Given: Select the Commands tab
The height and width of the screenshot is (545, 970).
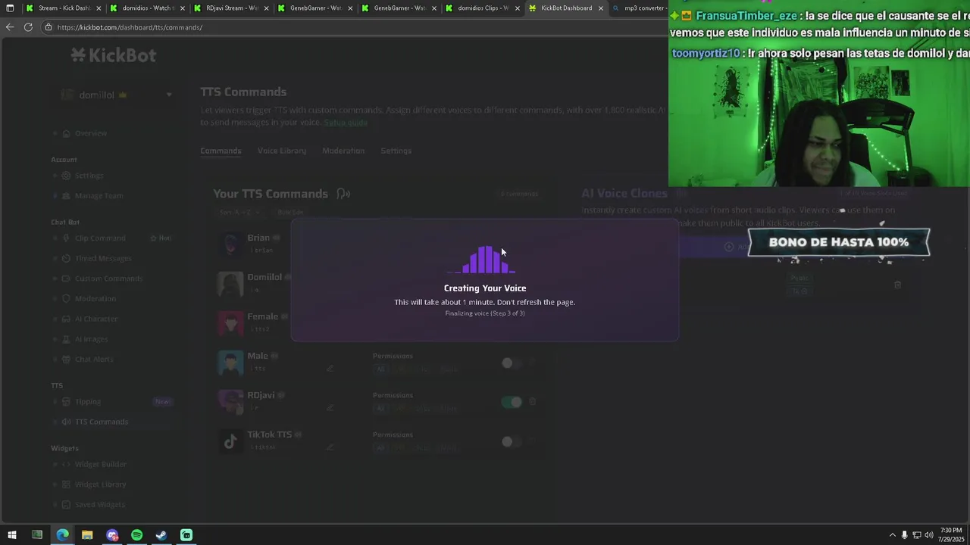Looking at the screenshot, I should pyautogui.click(x=221, y=151).
